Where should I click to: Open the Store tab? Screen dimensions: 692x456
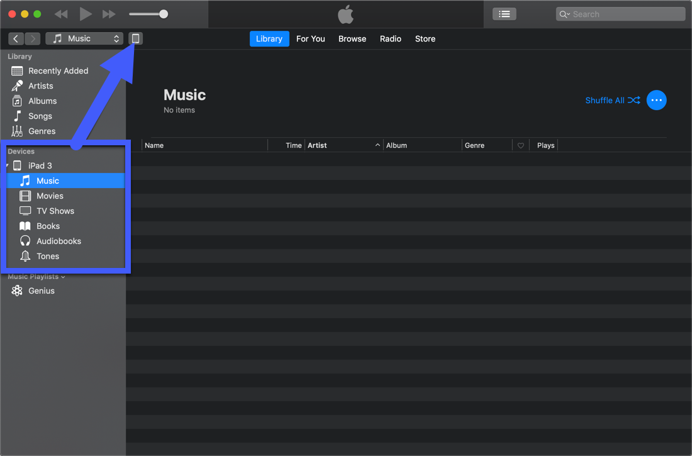pos(425,39)
